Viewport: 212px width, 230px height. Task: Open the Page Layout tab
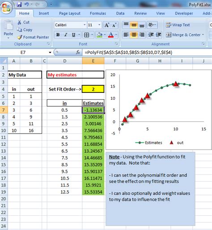(x=70, y=13)
